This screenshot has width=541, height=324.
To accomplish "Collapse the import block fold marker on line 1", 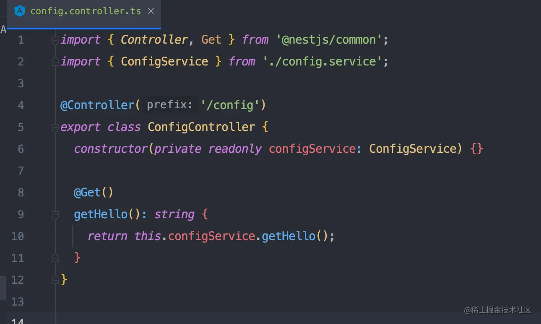I will [x=55, y=40].
